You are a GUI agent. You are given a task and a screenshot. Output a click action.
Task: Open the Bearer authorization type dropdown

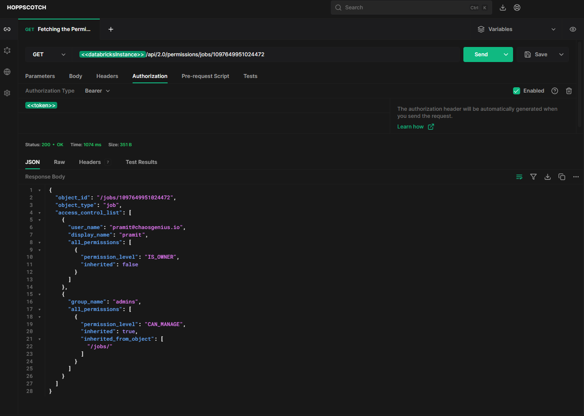[x=97, y=90]
